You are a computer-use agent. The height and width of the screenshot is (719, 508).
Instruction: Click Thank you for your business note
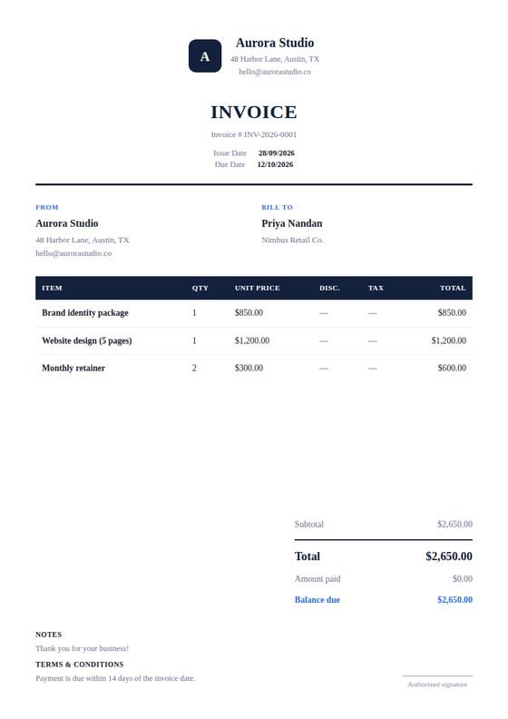(x=83, y=648)
